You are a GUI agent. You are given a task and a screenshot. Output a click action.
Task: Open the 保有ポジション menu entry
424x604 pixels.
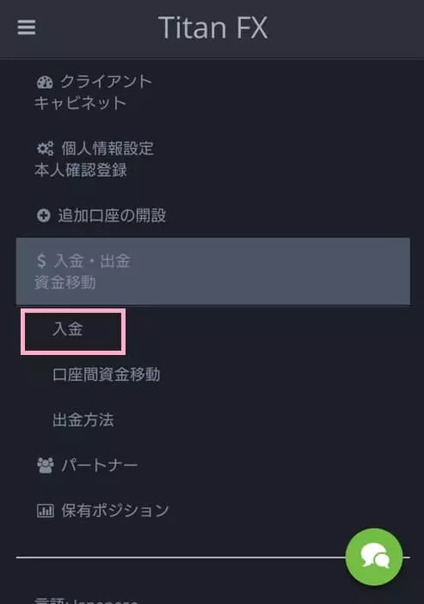(102, 511)
